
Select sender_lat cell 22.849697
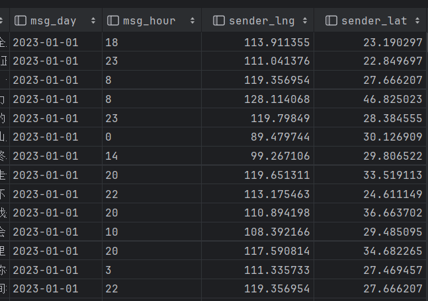pyautogui.click(x=370, y=61)
